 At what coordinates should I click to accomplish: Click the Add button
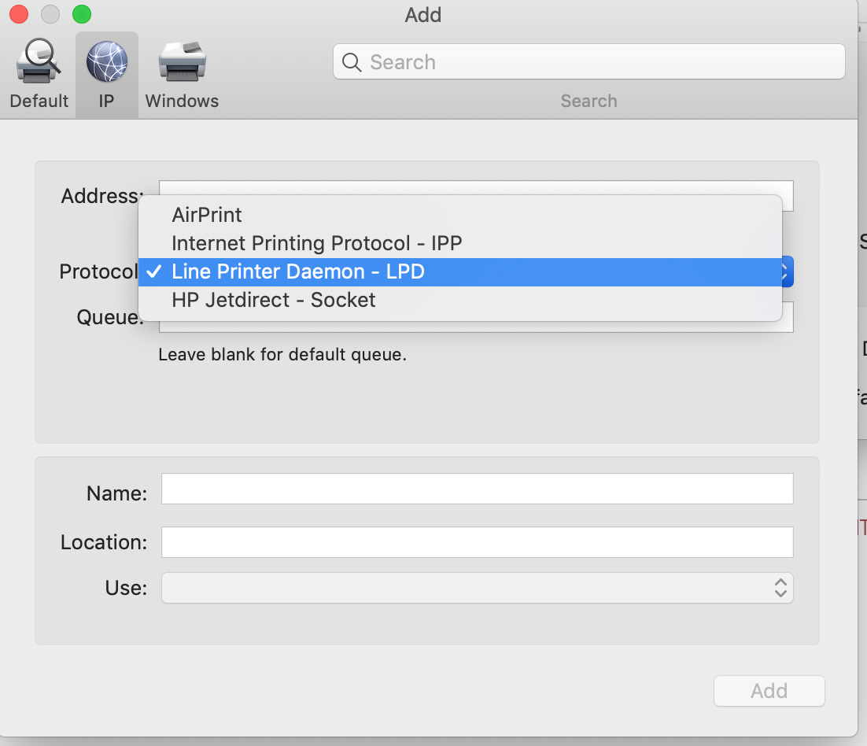pos(769,691)
